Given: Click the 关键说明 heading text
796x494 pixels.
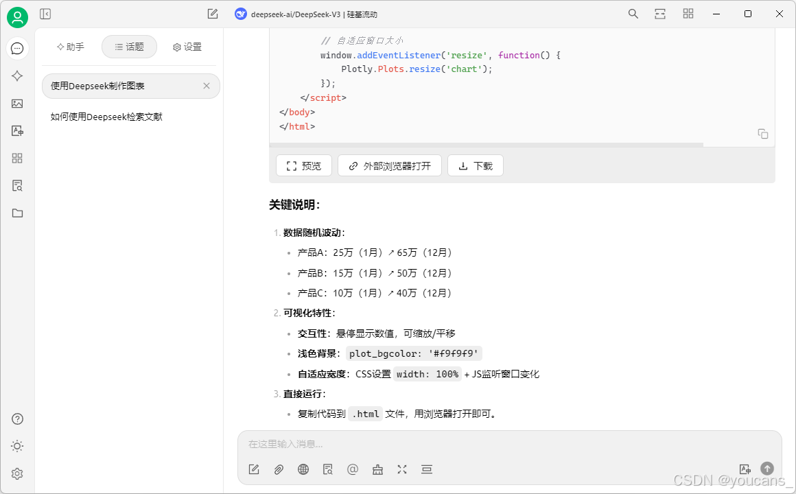Looking at the screenshot, I should point(294,205).
